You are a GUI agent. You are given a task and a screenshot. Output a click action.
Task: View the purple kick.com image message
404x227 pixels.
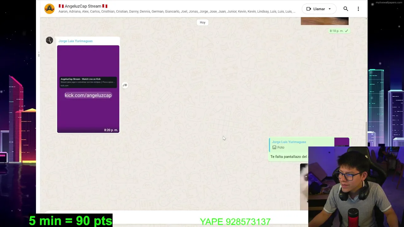[88, 89]
